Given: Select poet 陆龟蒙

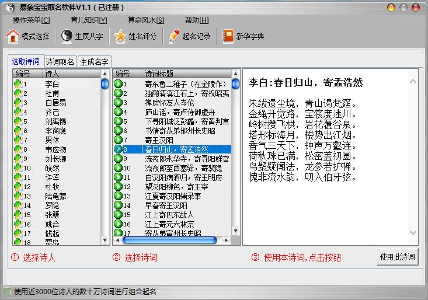Looking at the screenshot, I should 57,196.
